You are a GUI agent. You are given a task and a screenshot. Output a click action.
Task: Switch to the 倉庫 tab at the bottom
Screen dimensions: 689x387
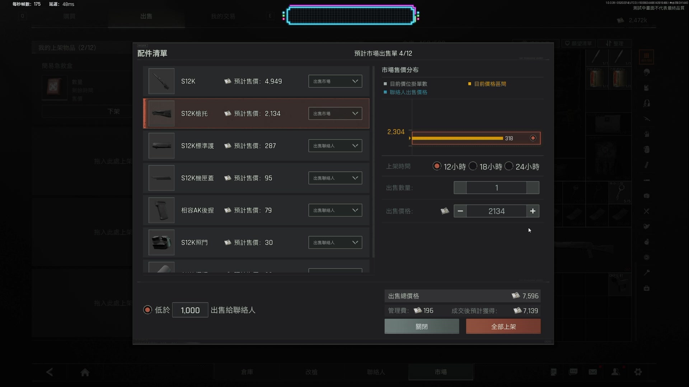click(247, 372)
